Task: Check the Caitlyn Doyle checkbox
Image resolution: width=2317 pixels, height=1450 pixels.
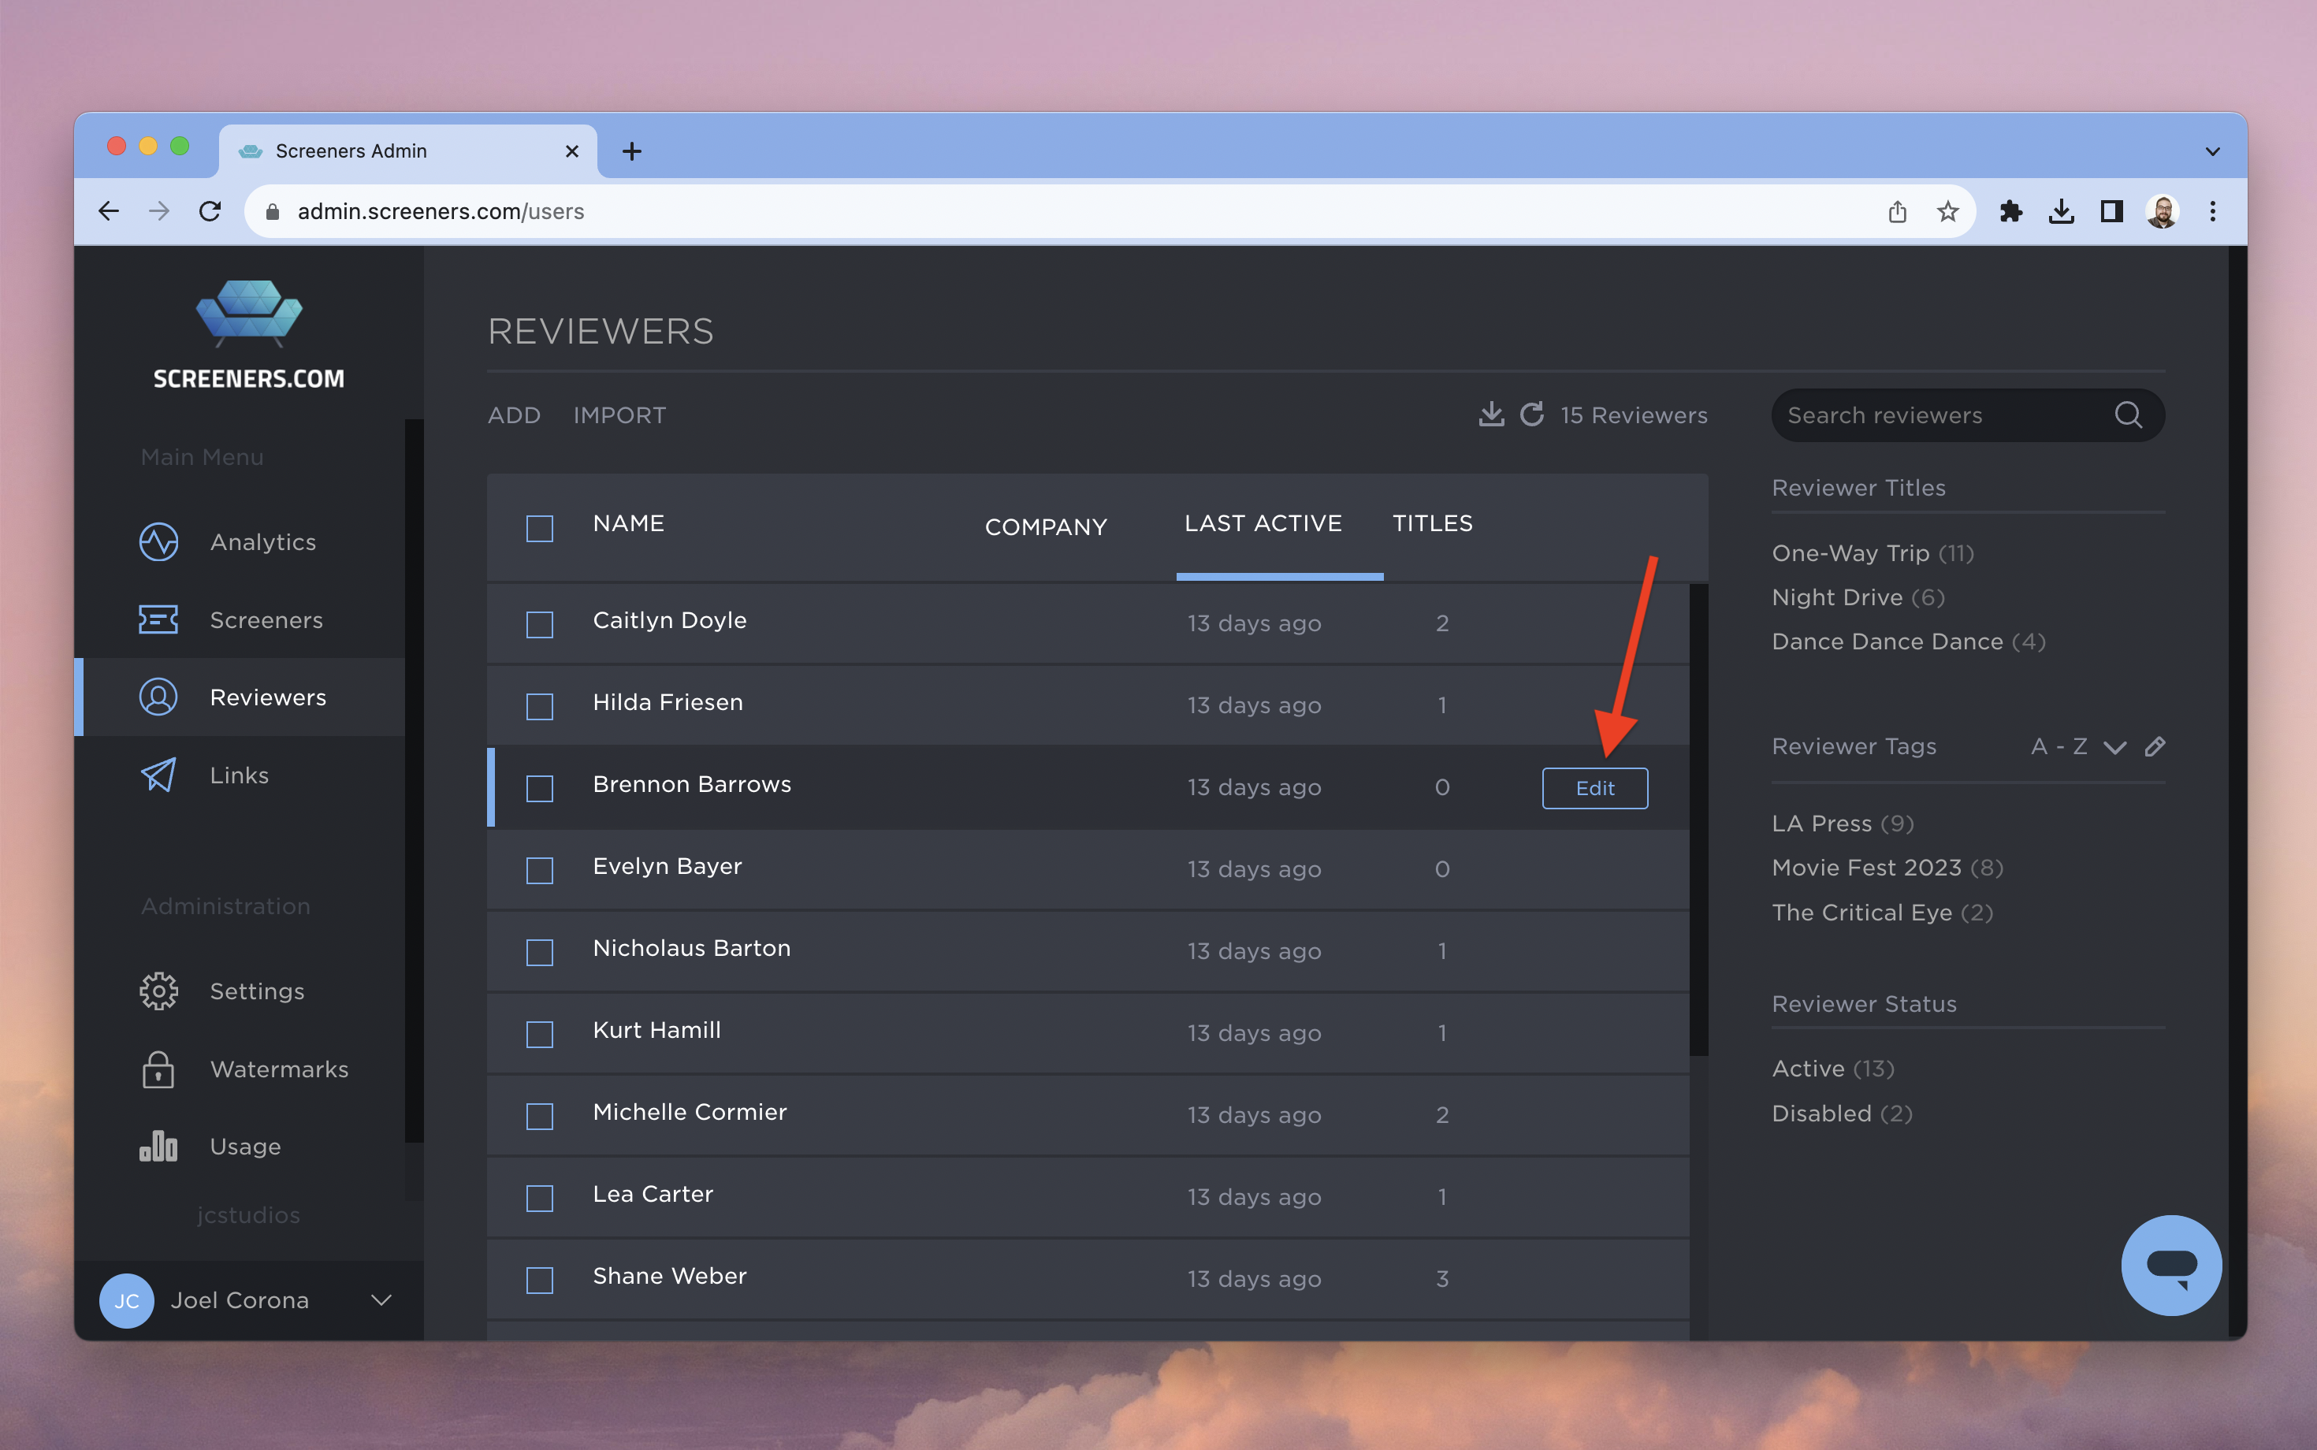Action: coord(540,624)
